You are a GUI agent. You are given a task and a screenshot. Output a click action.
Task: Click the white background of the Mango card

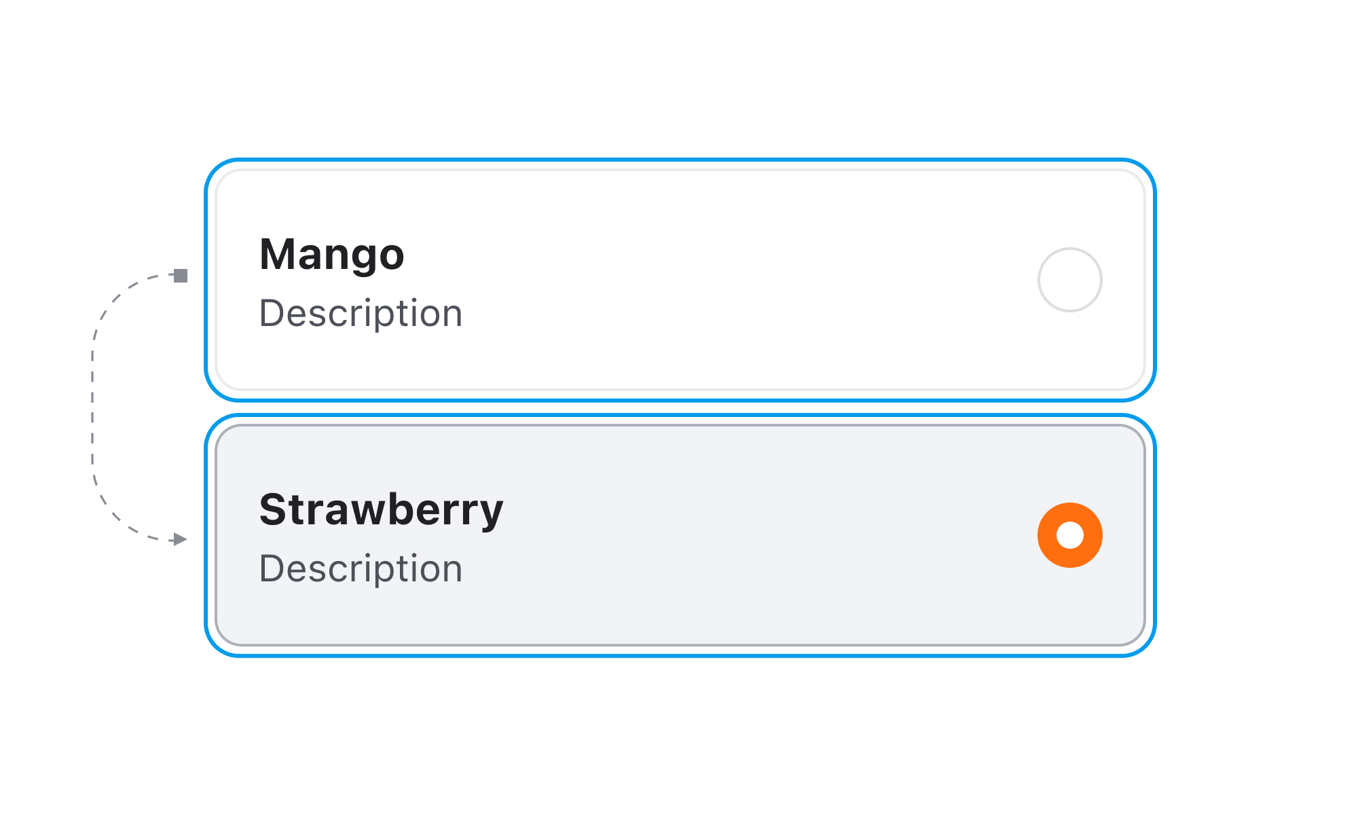(x=747, y=340)
